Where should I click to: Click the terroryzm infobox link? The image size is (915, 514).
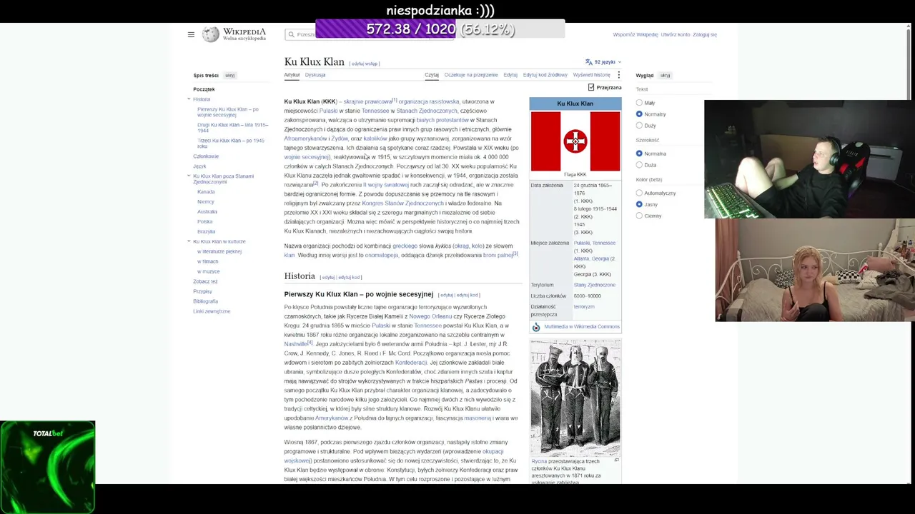pyautogui.click(x=584, y=307)
